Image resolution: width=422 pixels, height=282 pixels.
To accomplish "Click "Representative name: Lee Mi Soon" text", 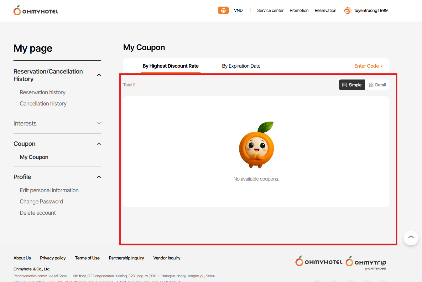I will coord(40,276).
